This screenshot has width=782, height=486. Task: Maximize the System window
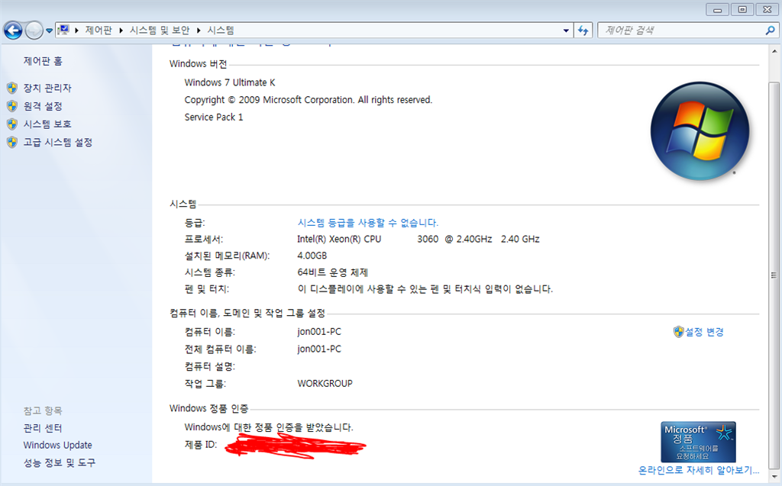coord(742,9)
